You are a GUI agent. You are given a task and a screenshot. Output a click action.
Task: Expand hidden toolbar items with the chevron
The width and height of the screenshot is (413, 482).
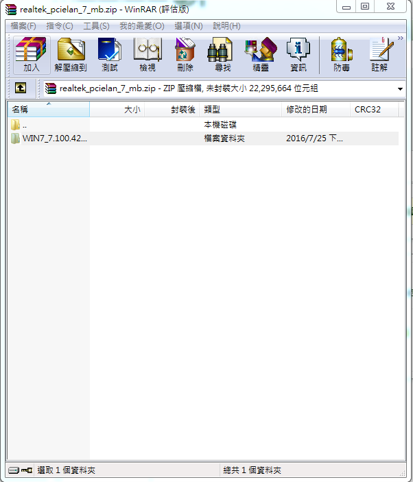400,38
